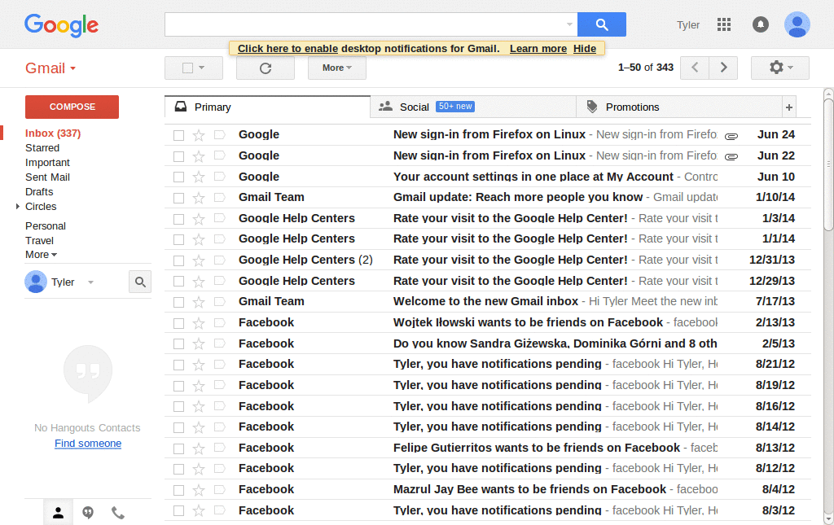Screen dimensions: 834x525
Task: Click the blue search magnifier button
Action: tap(602, 24)
